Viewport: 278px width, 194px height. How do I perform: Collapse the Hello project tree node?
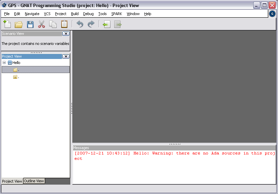(4, 63)
